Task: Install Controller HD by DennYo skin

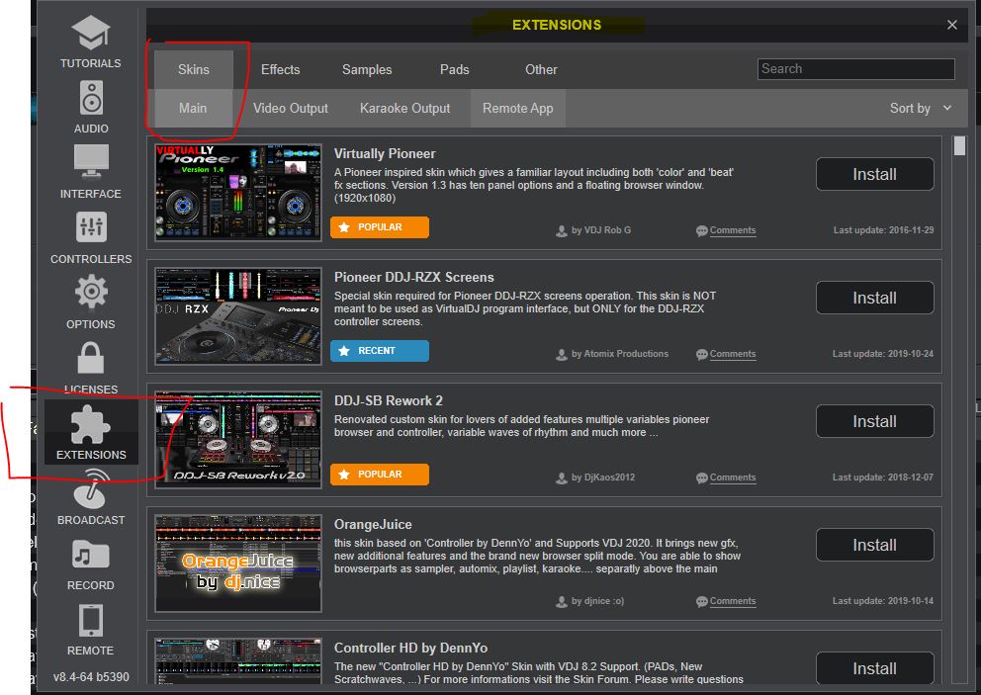Action: [874, 668]
